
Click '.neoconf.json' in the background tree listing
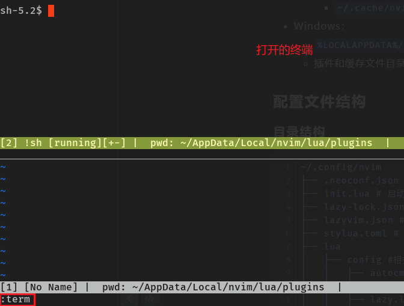pos(361,180)
